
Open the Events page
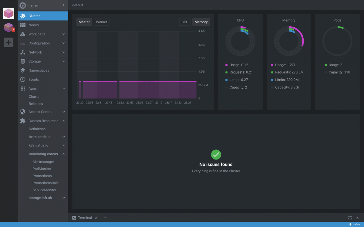point(34,80)
